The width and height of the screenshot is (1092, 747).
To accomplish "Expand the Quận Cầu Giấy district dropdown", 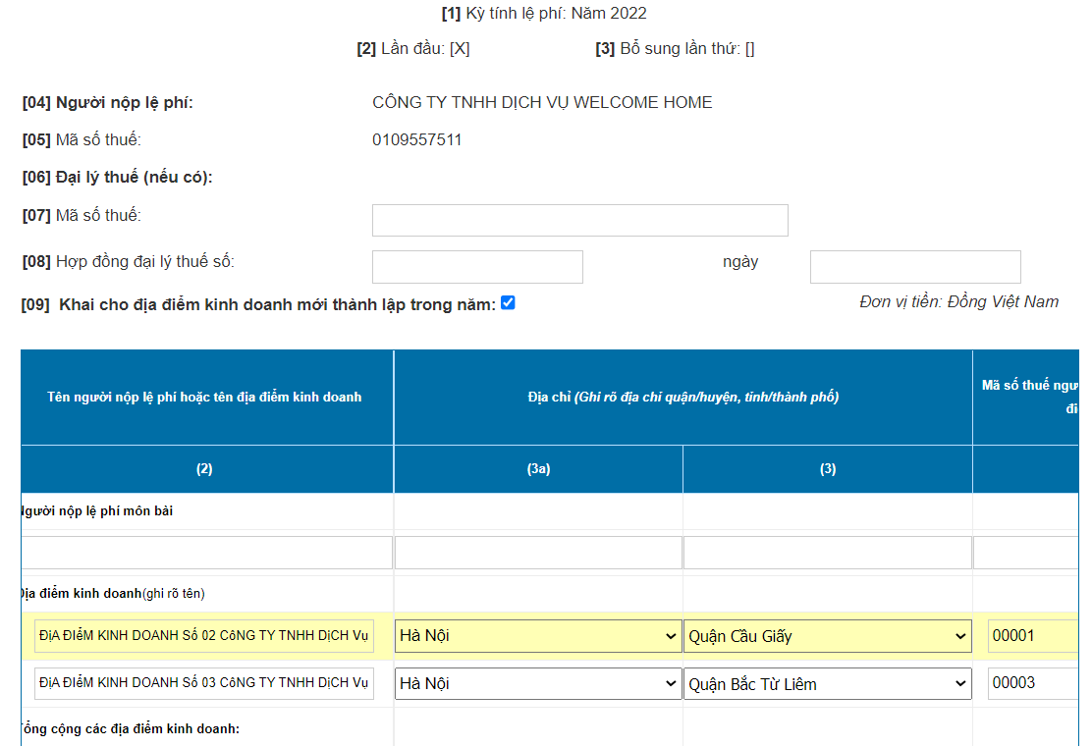I will pyautogui.click(x=827, y=636).
